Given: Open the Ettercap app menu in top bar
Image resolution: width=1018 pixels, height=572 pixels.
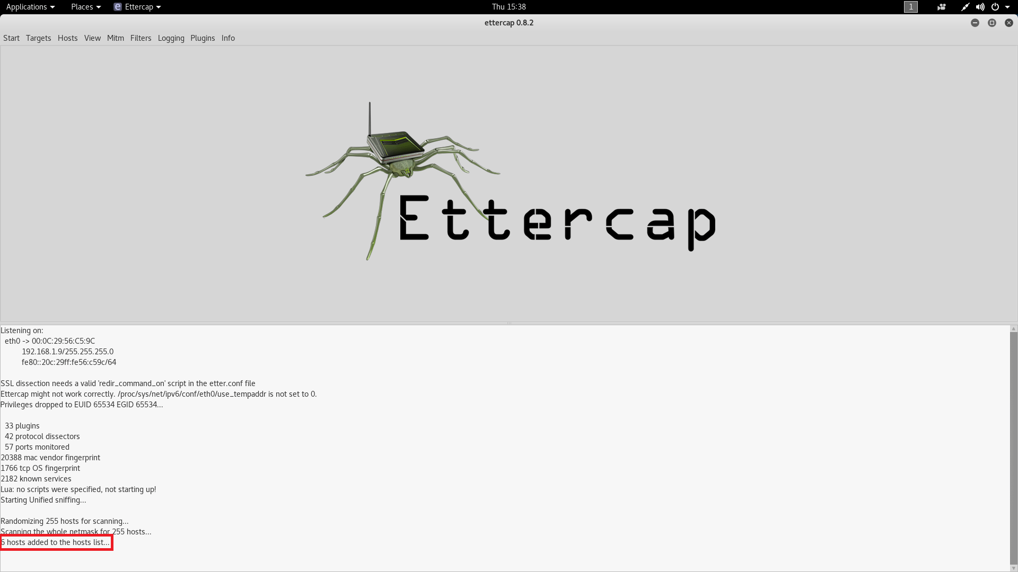Looking at the screenshot, I should 137,7.
